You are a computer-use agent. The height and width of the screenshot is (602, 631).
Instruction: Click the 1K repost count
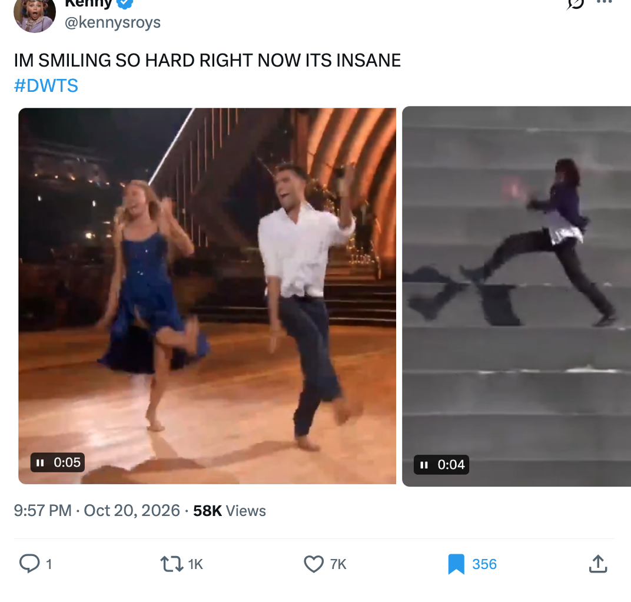click(195, 564)
